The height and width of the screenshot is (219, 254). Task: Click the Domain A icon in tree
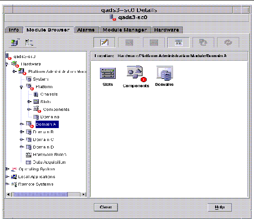[x=30, y=124]
